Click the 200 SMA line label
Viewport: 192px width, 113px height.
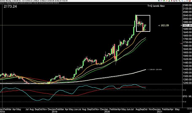[155, 70]
